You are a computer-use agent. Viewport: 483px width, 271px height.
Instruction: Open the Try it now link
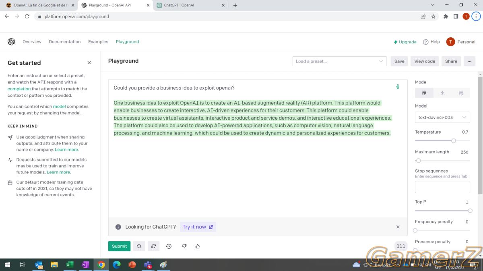point(198,227)
